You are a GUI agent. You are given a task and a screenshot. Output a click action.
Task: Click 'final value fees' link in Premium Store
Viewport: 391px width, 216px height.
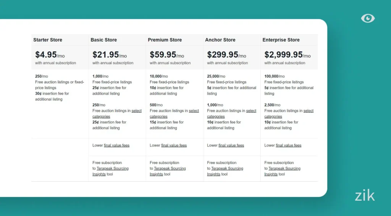174,145
